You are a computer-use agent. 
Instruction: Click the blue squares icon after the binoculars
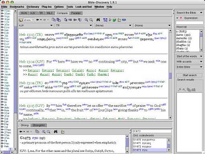(x=105, y=20)
